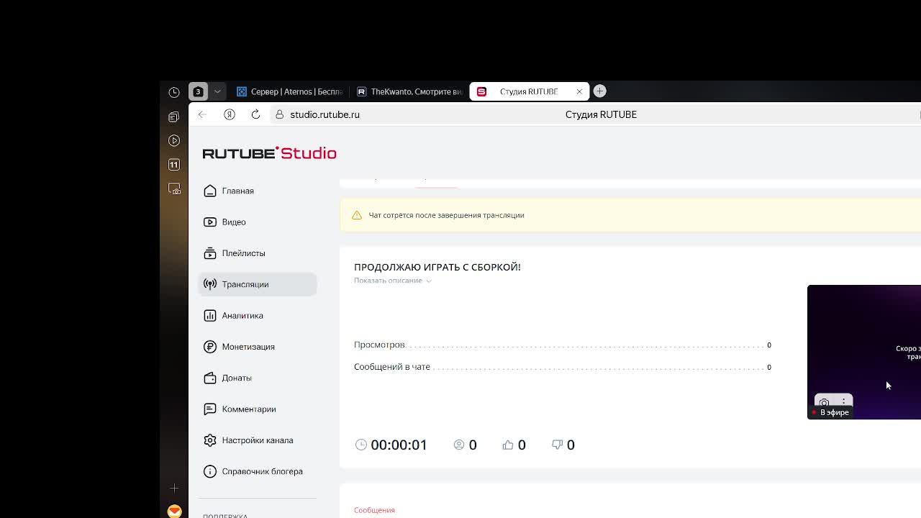Click the gear icon beside Настройки канала
Viewport: 921px width, 518px height.
click(x=210, y=440)
